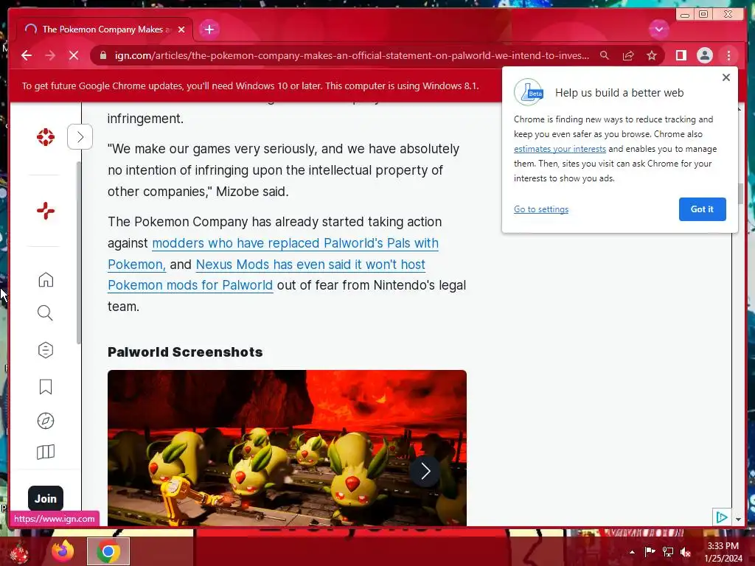
Task: Open Firefox from the taskbar
Action: pyautogui.click(x=63, y=551)
